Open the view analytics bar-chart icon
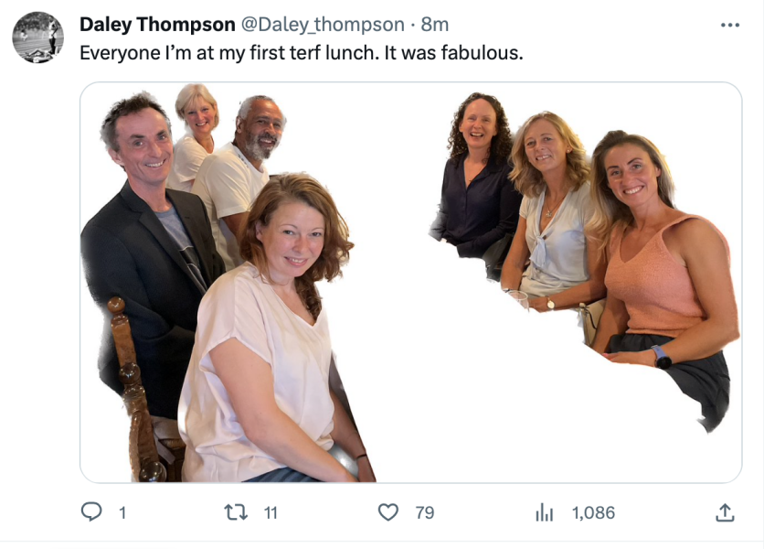The image size is (764, 549). 544,512
